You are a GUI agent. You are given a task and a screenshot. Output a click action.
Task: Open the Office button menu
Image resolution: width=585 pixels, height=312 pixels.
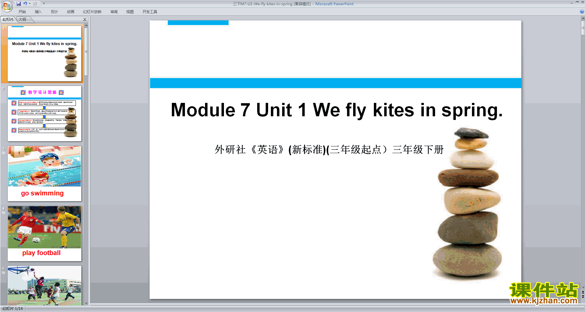[7, 6]
